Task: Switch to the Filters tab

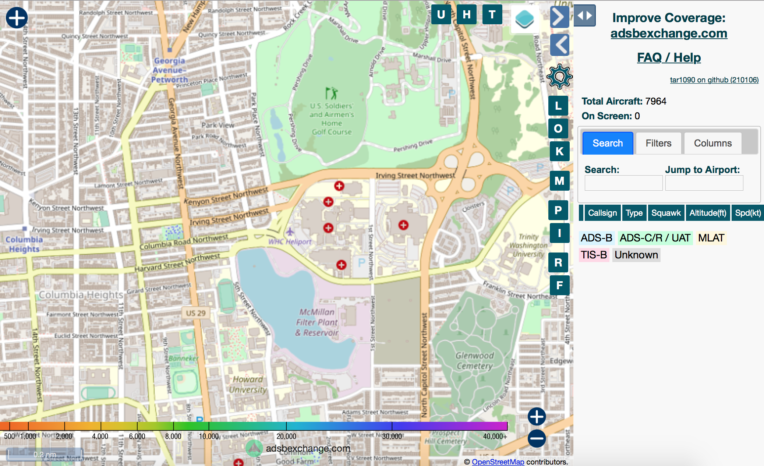Action: (x=658, y=143)
